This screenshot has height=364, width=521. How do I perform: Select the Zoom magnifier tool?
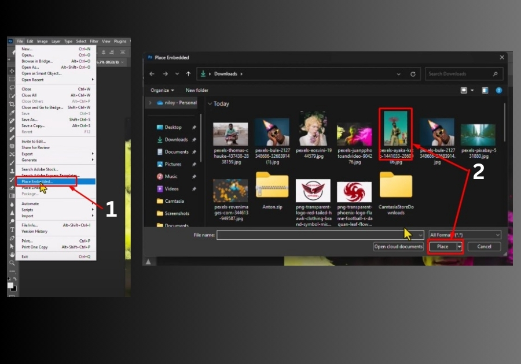pyautogui.click(x=12, y=263)
